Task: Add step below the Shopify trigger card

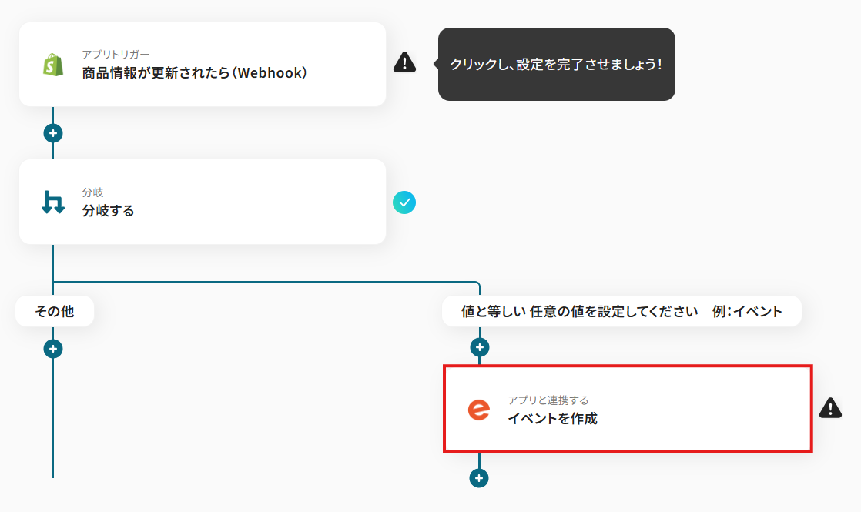Action: pos(53,133)
